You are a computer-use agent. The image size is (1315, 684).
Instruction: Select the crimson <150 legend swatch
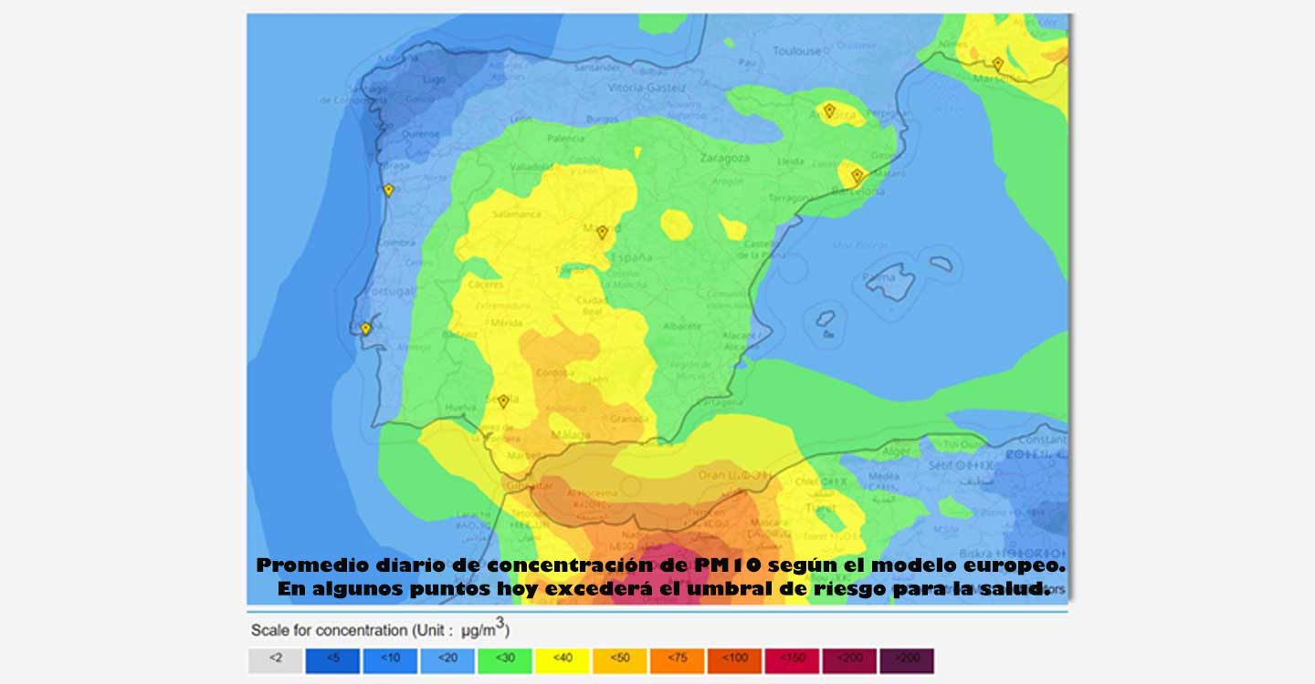793,661
